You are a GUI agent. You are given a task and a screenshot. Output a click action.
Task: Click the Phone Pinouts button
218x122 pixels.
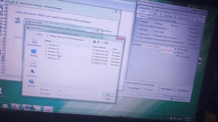coord(134,88)
